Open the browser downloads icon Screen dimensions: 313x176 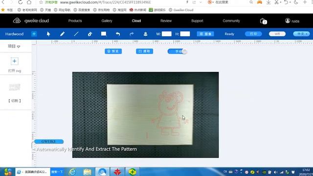pyautogui.click(x=268, y=2)
